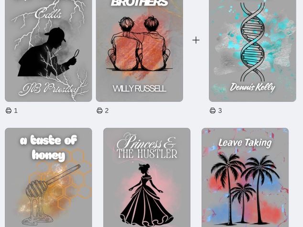Click the princess gown silhouette
The height and width of the screenshot is (227, 303).
click(147, 195)
